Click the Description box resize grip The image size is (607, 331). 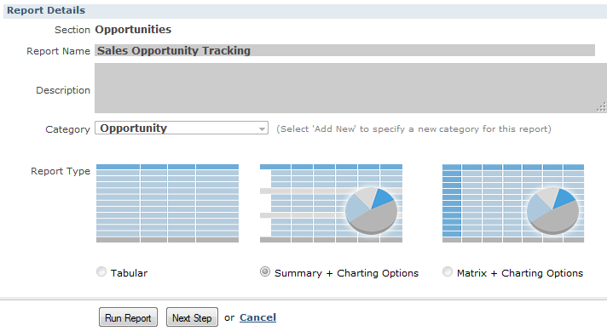point(602,107)
